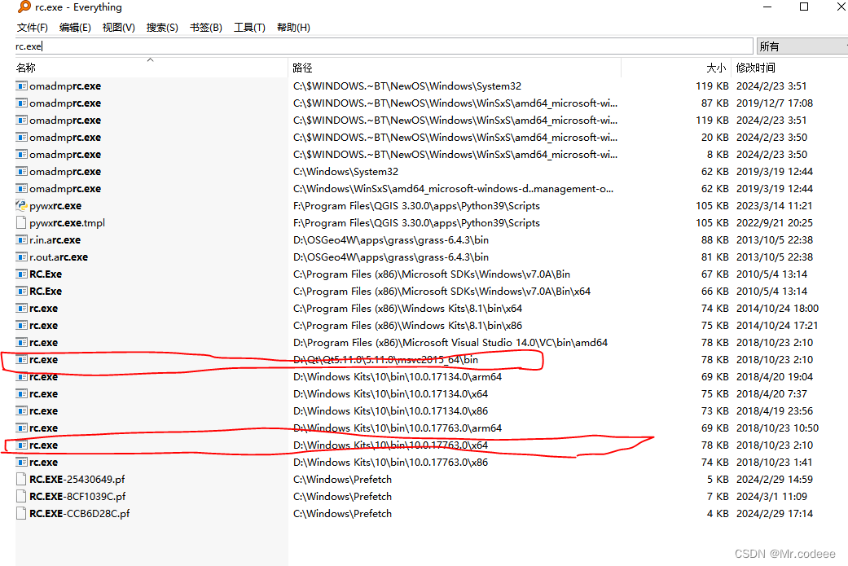Select icon of omadmprc.exe in C:\Windows\System32
The image size is (848, 566).
(x=22, y=172)
